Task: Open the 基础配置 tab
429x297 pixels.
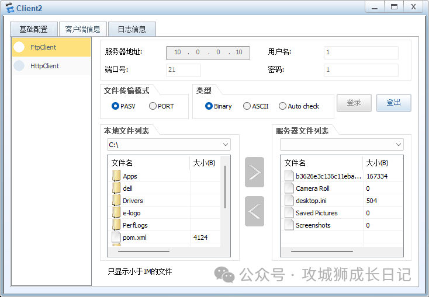Action: pyautogui.click(x=34, y=29)
